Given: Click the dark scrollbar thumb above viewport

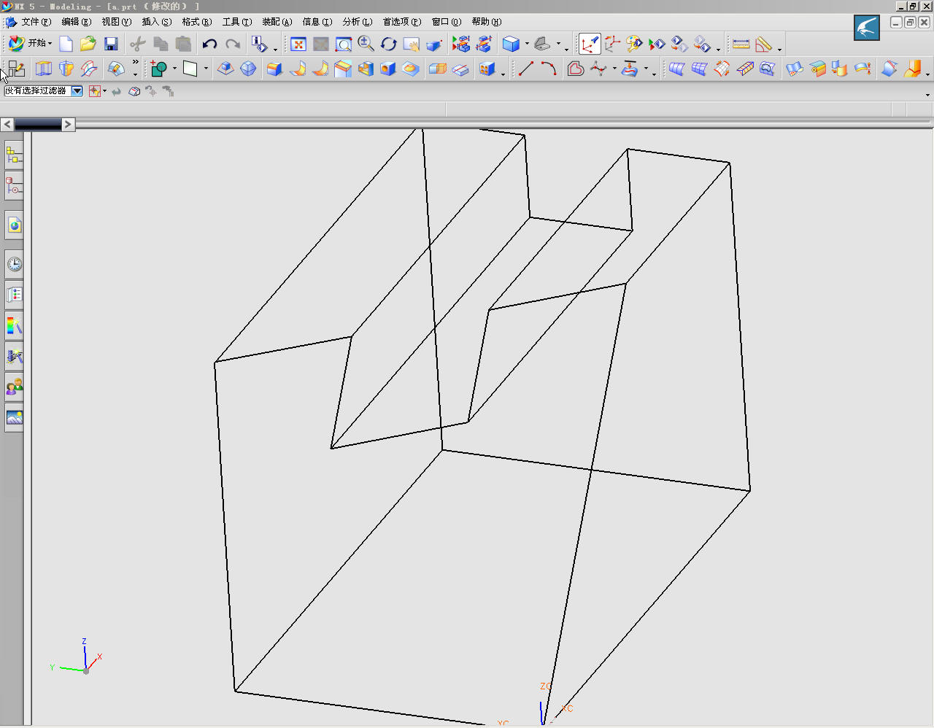Looking at the screenshot, I should (x=38, y=125).
